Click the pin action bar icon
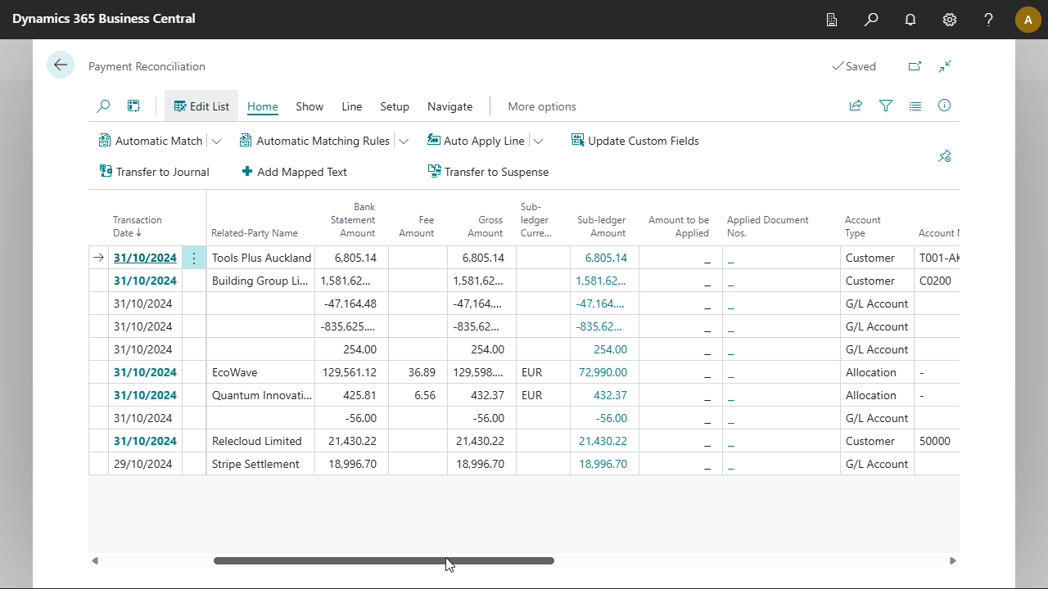 click(944, 156)
